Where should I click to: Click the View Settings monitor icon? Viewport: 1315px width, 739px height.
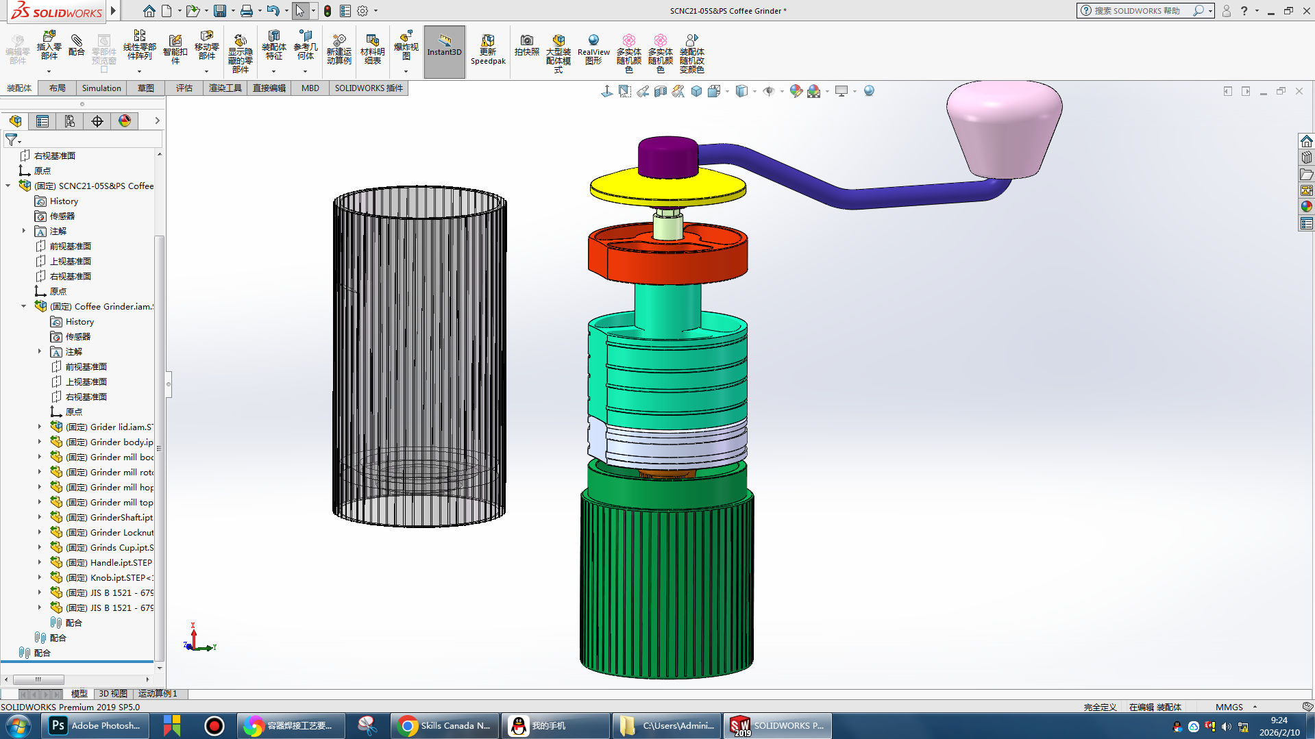(x=841, y=91)
